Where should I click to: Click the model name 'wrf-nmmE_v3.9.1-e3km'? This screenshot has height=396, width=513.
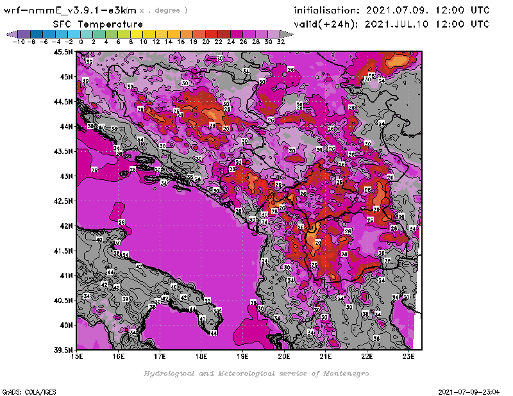point(70,10)
